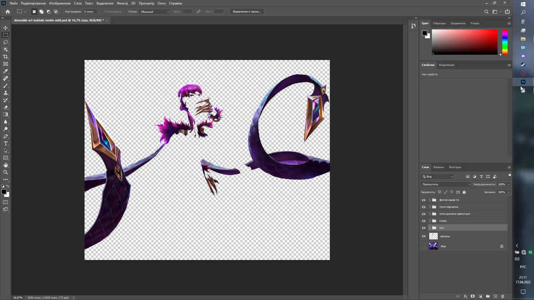Click the zoom level field '16,67%'

[18, 297]
